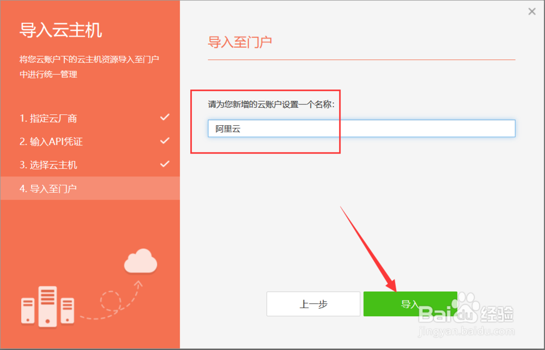Click the 导入云主机 sidebar title
This screenshot has height=350, width=545.
click(61, 30)
